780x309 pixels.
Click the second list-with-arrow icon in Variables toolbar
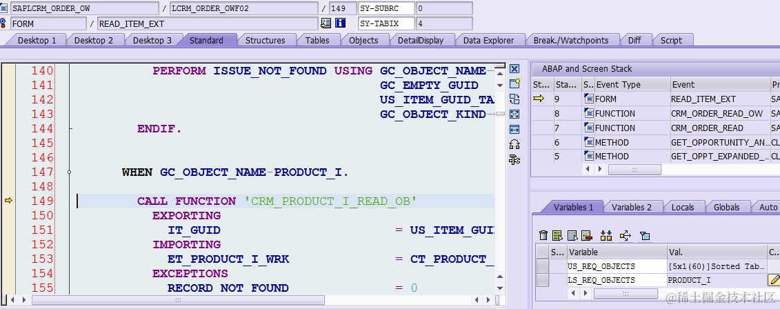(x=572, y=235)
